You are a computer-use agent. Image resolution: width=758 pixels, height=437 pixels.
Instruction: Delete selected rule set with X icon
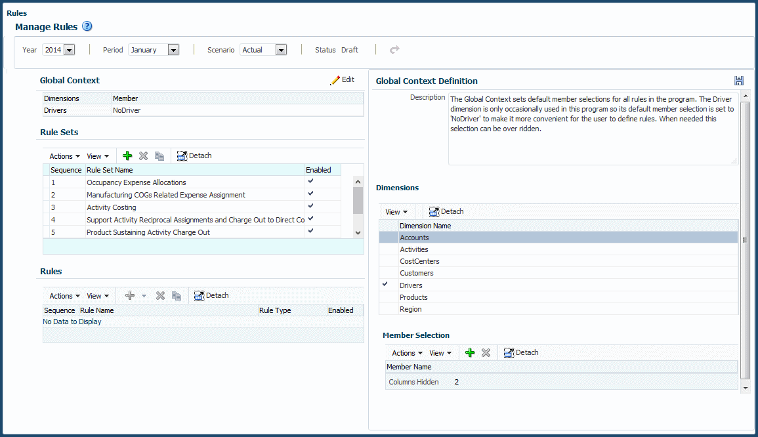pyautogui.click(x=143, y=156)
